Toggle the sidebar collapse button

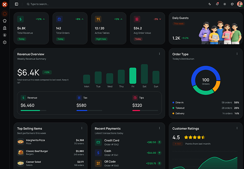pyautogui.click(x=16, y=4)
